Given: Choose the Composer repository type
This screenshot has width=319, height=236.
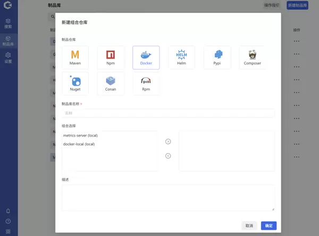Looking at the screenshot, I should [x=252, y=57].
